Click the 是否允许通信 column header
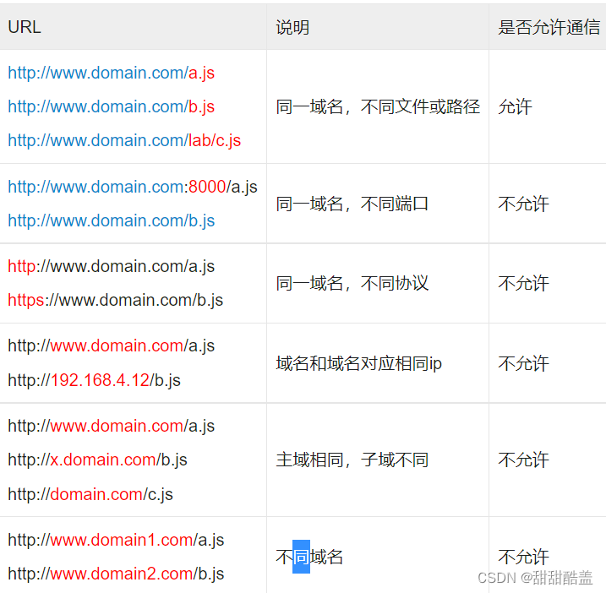 tap(549, 27)
